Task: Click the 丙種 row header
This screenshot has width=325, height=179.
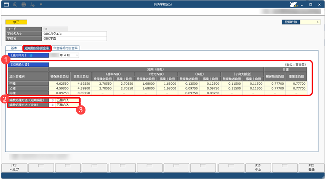Action: pos(28,93)
